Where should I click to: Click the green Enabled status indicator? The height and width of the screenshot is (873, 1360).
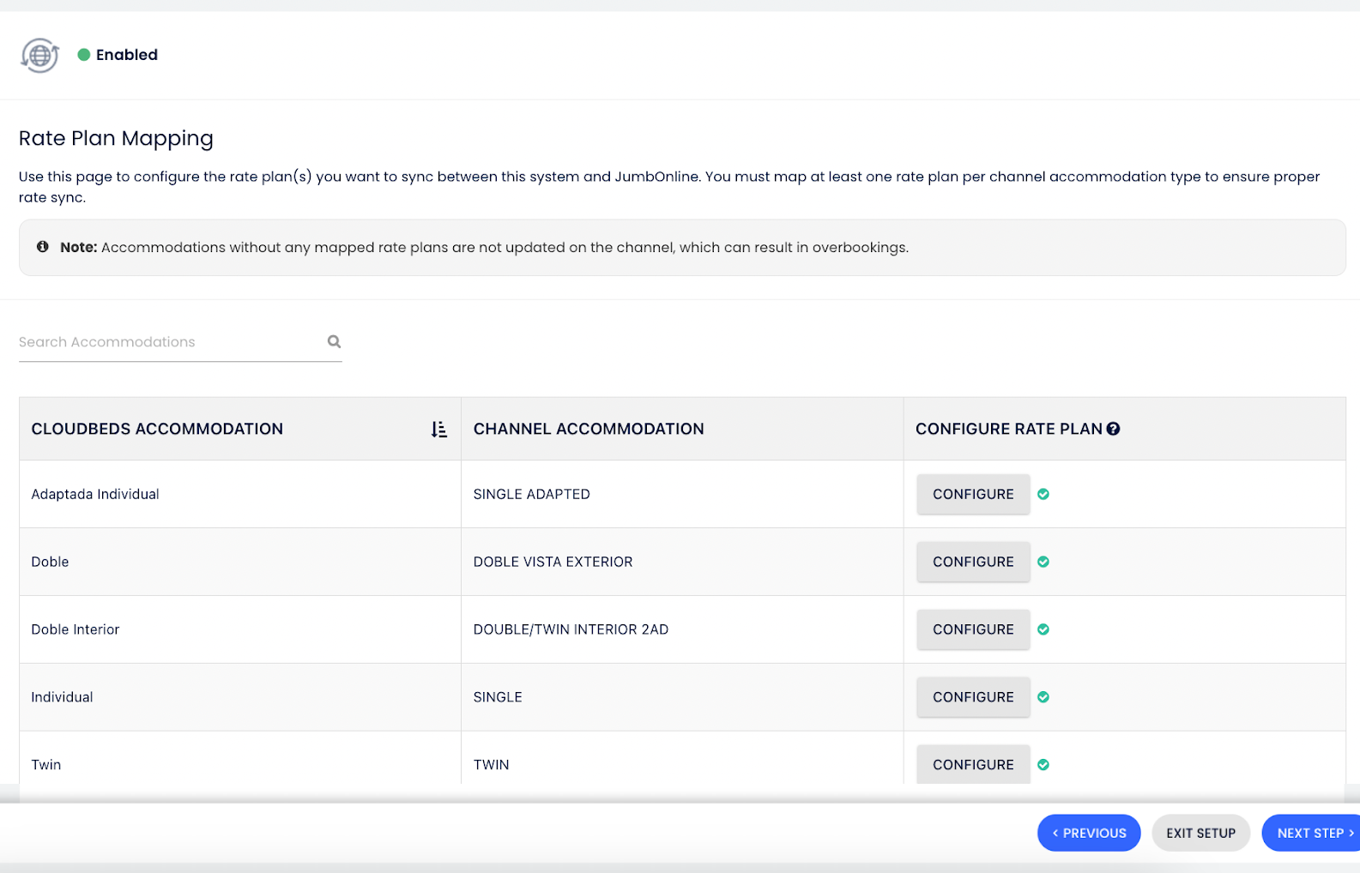point(84,55)
